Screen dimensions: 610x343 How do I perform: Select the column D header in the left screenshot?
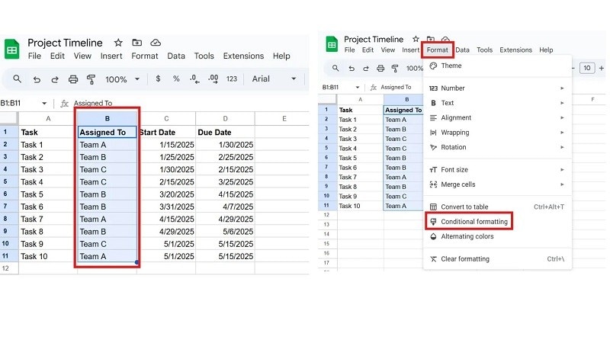click(x=225, y=119)
